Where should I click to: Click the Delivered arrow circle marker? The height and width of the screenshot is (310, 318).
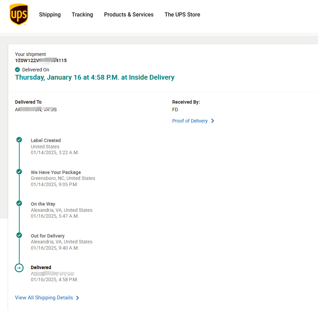(x=19, y=268)
